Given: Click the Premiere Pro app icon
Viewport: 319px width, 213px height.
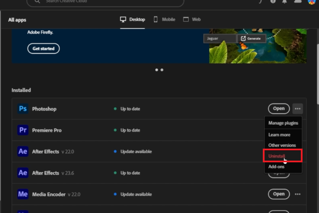Looking at the screenshot, I should [x=23, y=130].
